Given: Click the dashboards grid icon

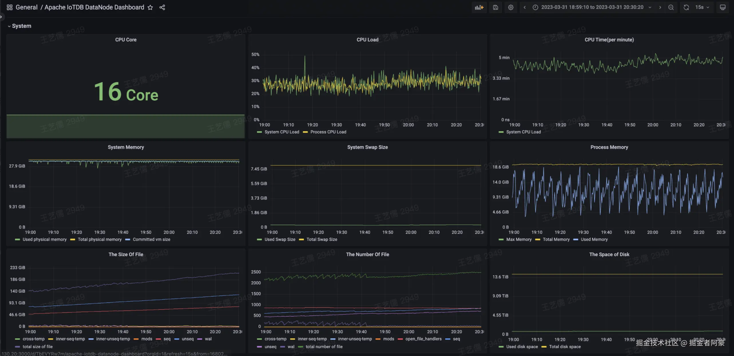Looking at the screenshot, I should [x=9, y=7].
